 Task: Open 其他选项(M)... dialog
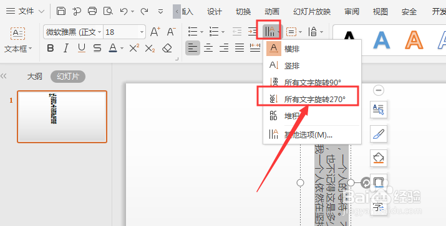click(312, 134)
